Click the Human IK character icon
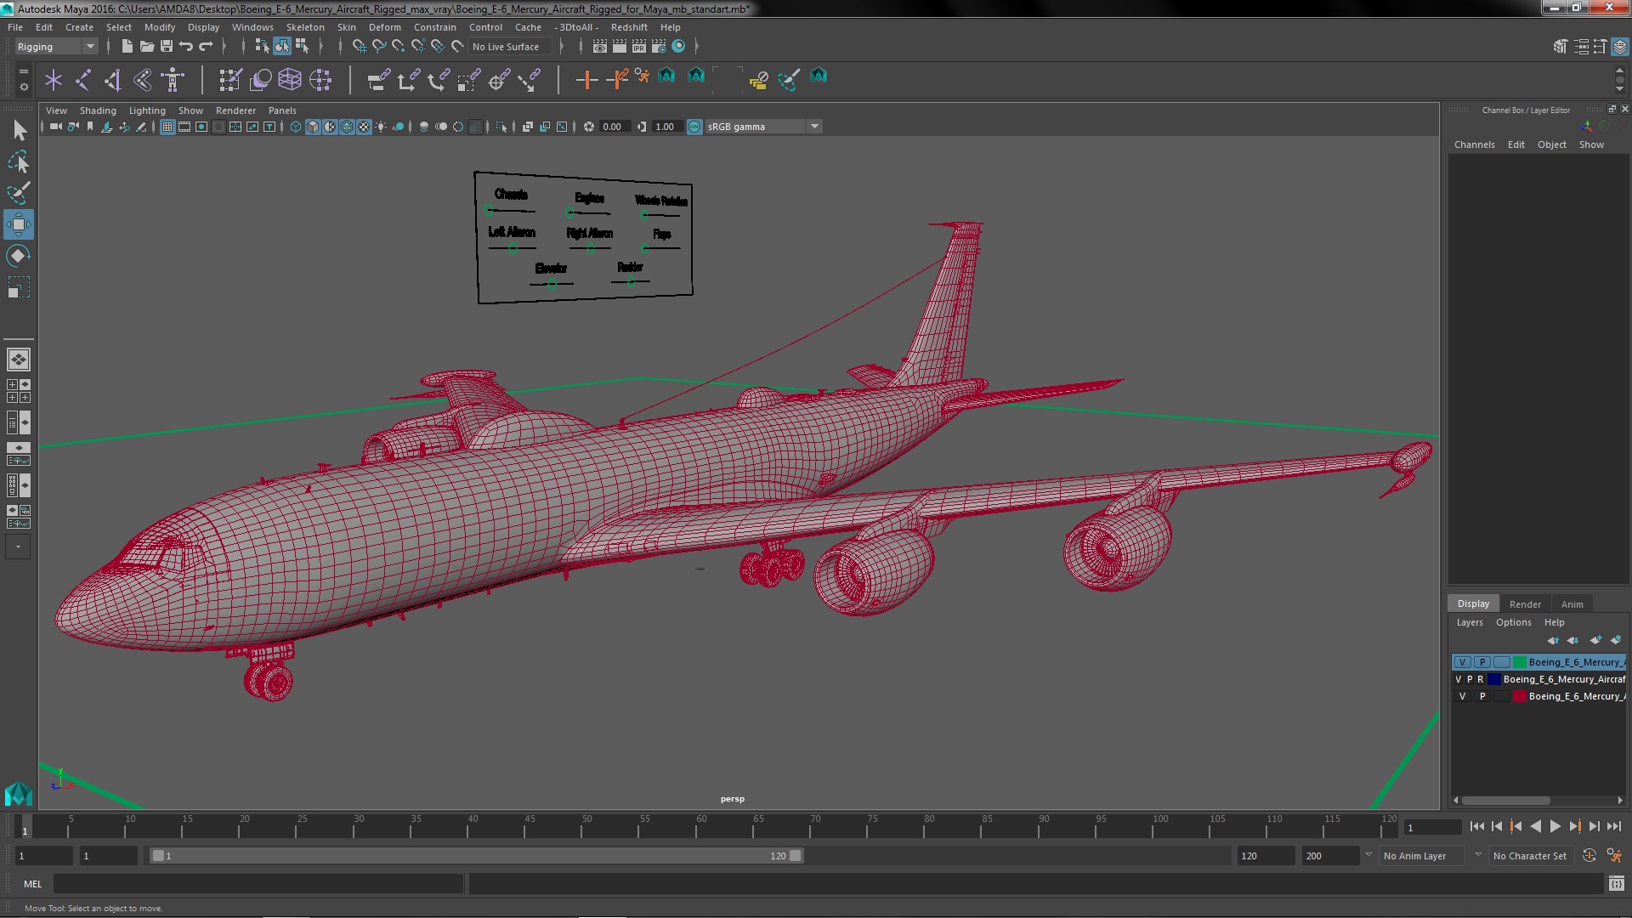The width and height of the screenshot is (1632, 918). (173, 80)
